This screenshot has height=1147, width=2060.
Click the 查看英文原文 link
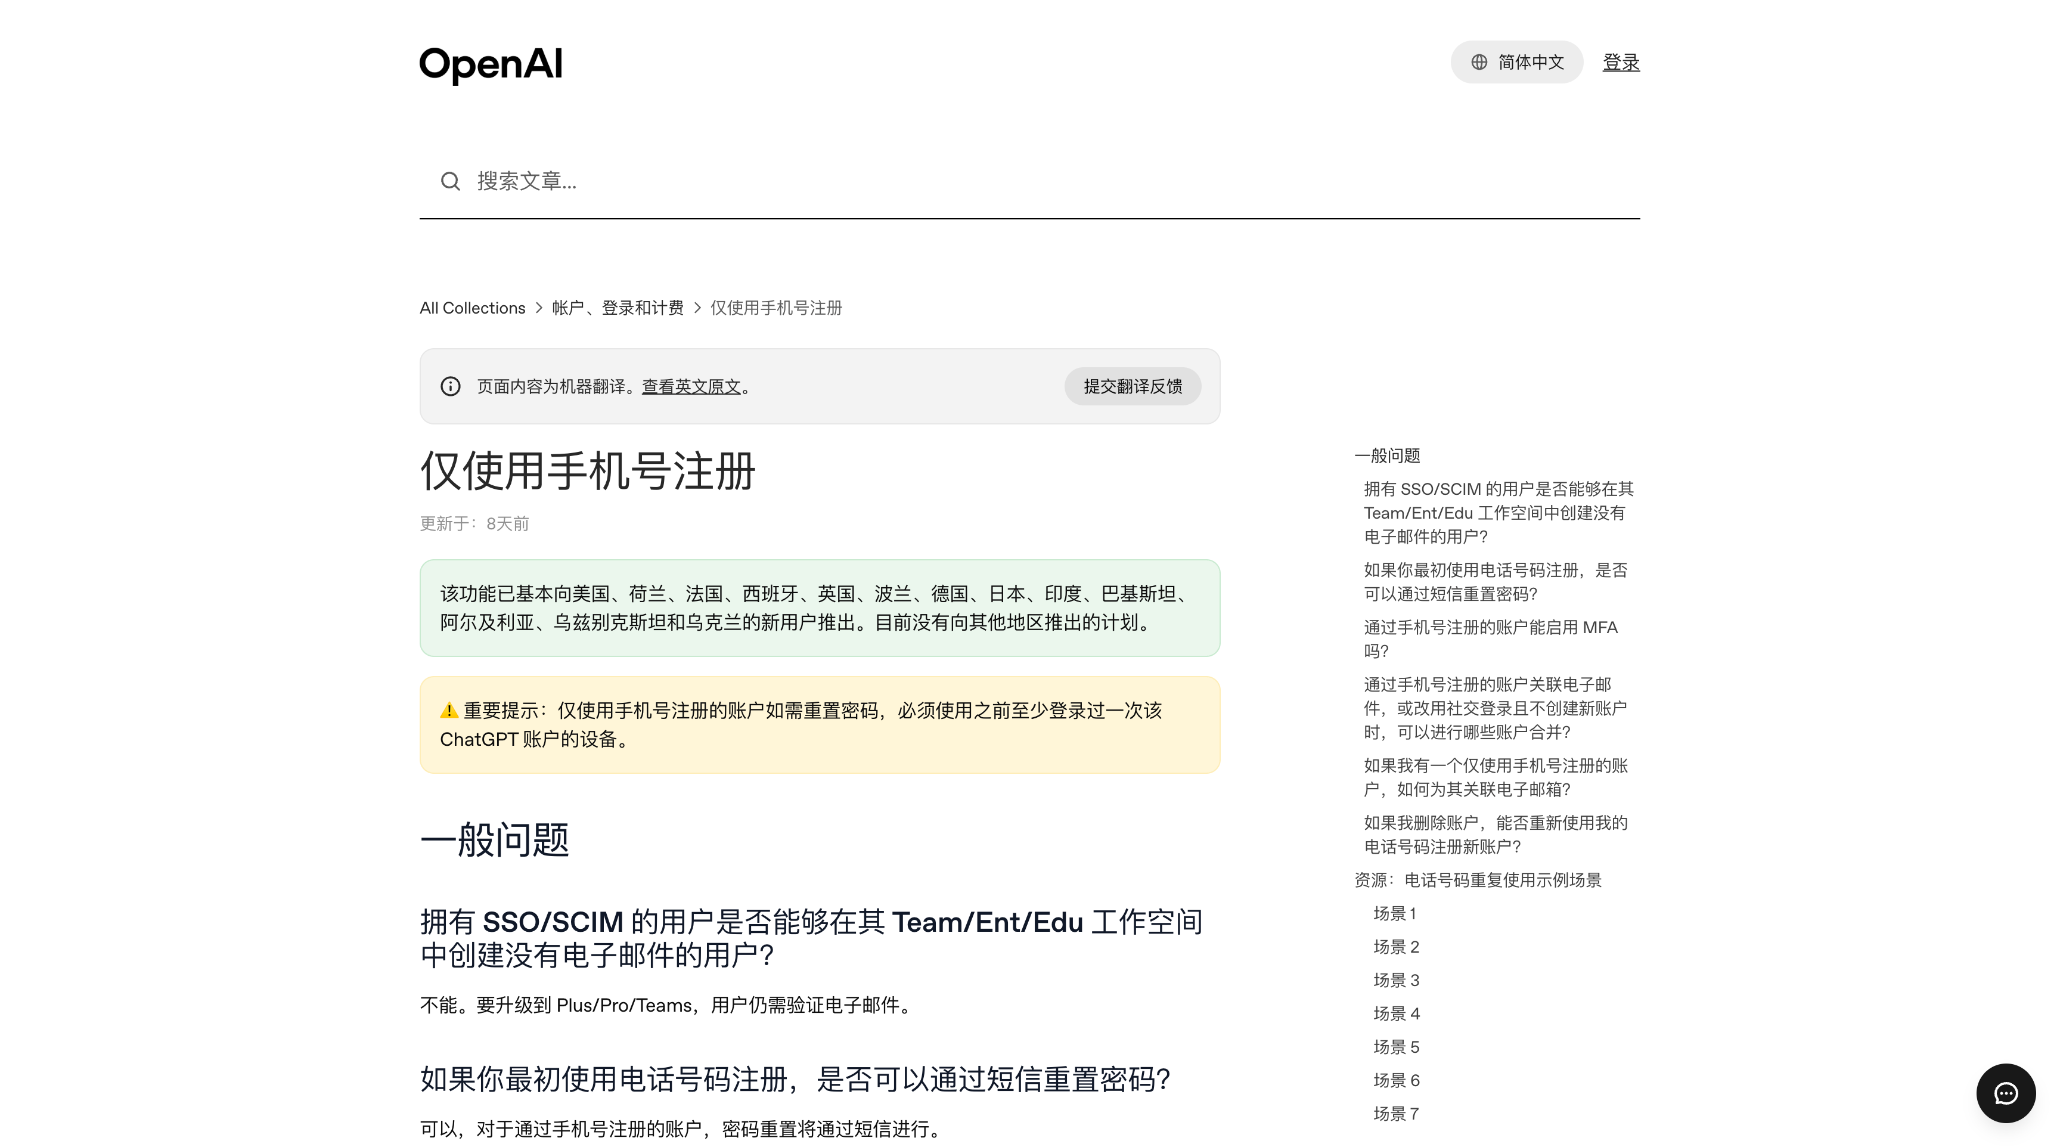click(x=691, y=386)
